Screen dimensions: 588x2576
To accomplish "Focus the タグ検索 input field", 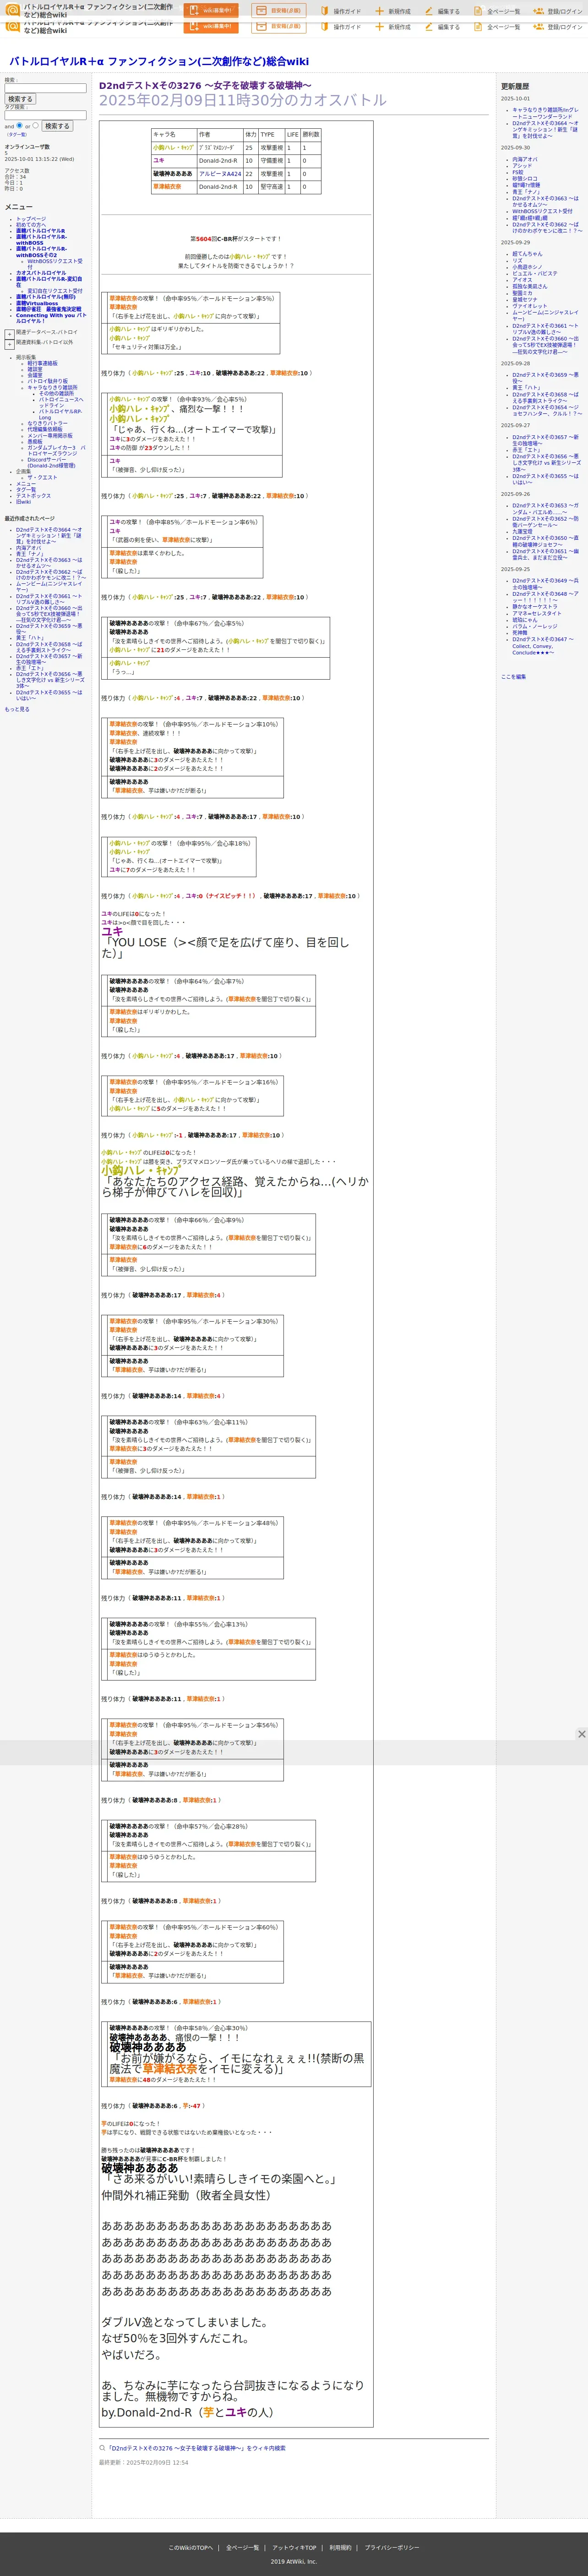I will pyautogui.click(x=45, y=115).
